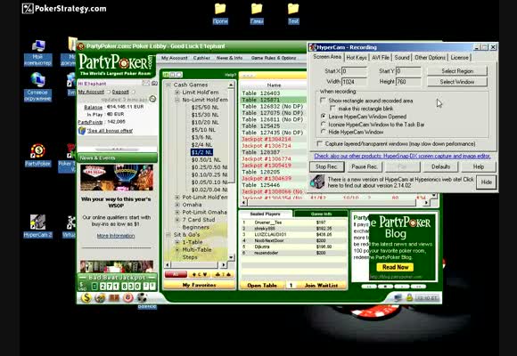This screenshot has height=356, width=517.
Task: Open the Game Rules & Options menu
Action: click(x=274, y=58)
